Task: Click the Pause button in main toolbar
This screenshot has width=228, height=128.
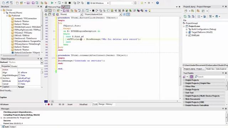Action: tap(66, 3)
